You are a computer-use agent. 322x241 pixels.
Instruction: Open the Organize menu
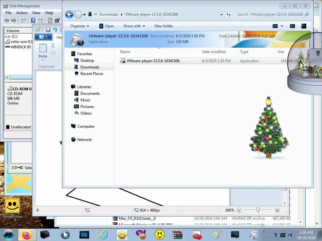(80, 26)
